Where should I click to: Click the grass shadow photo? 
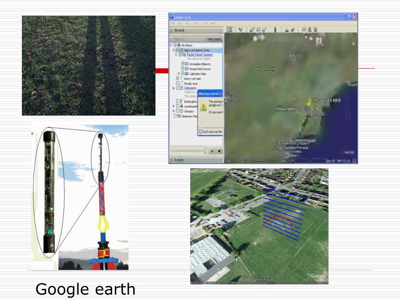pyautogui.click(x=89, y=66)
